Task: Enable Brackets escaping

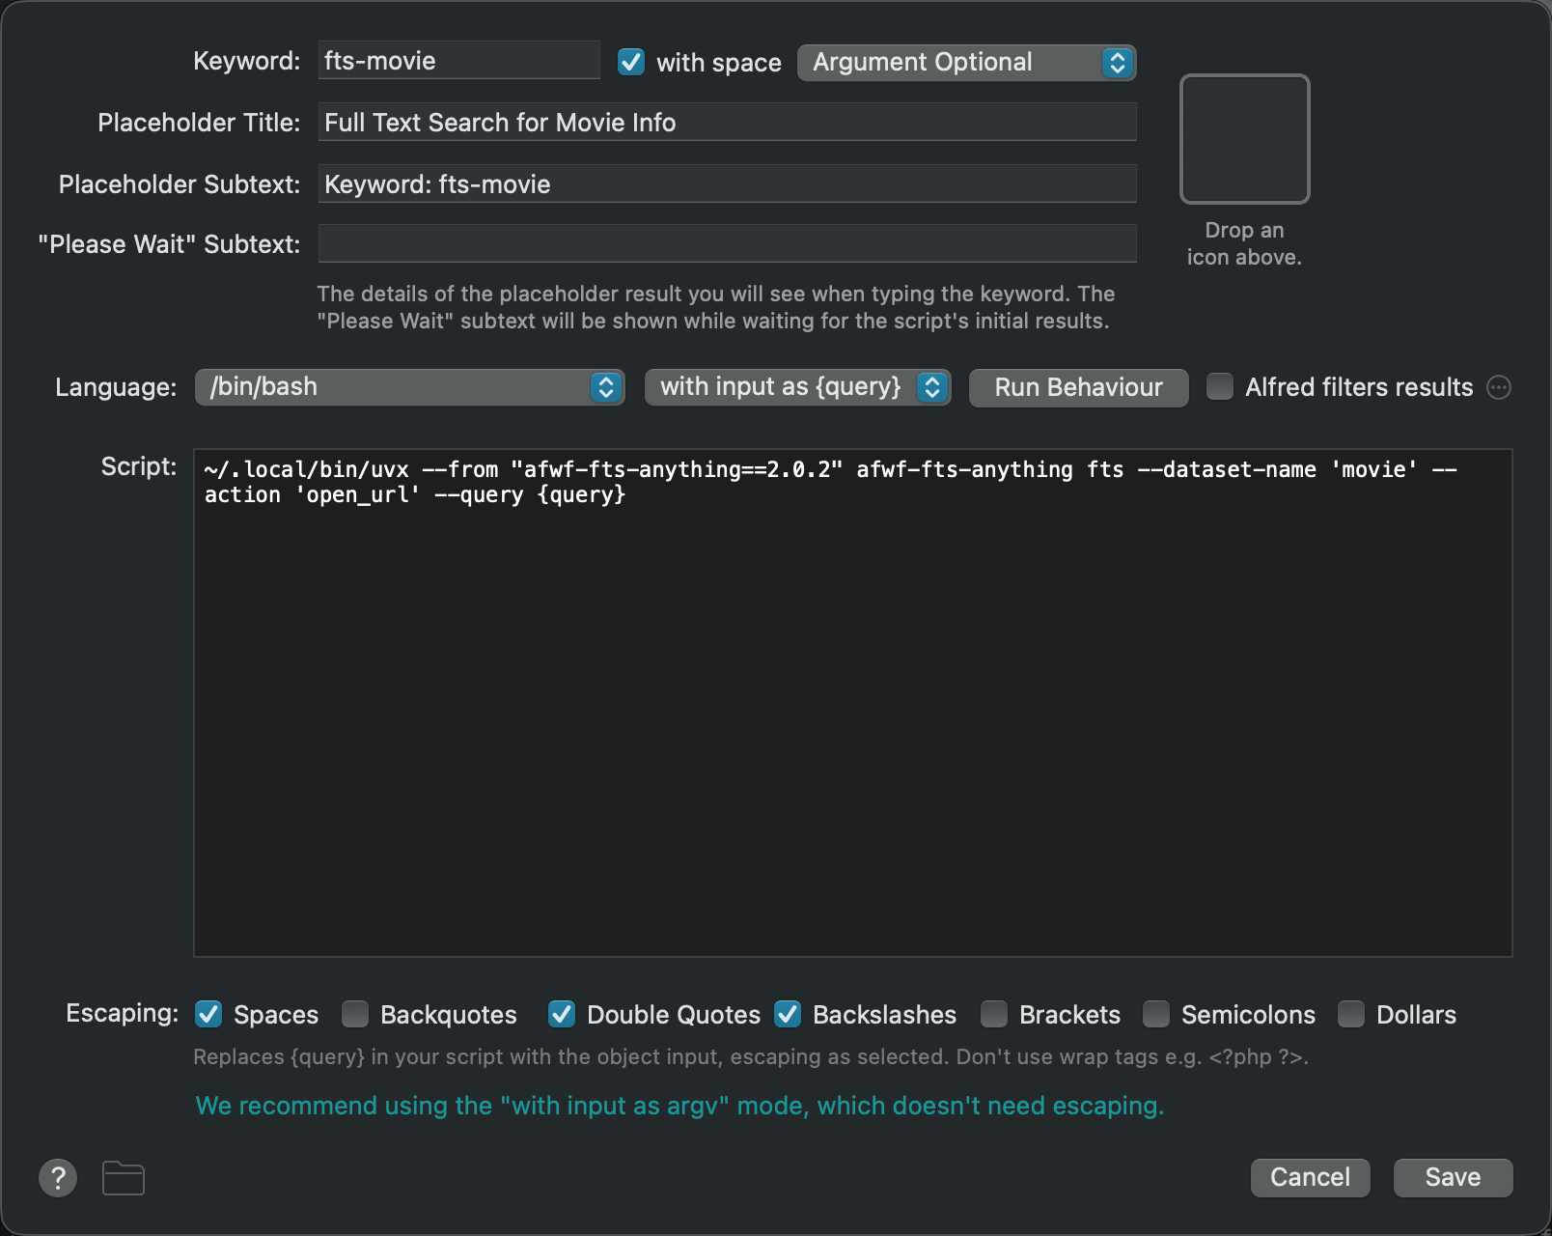Action: pos(994,1014)
